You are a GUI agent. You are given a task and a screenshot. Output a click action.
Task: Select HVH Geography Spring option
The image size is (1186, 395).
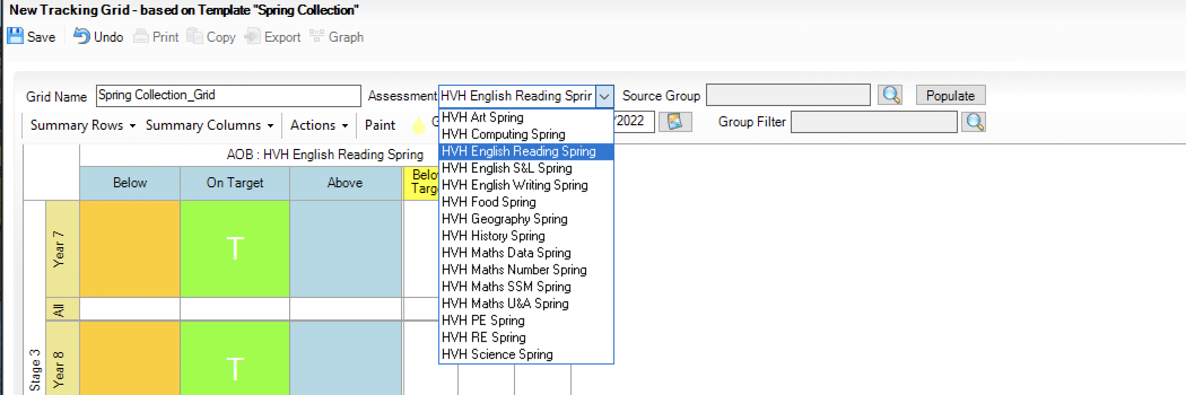point(504,219)
